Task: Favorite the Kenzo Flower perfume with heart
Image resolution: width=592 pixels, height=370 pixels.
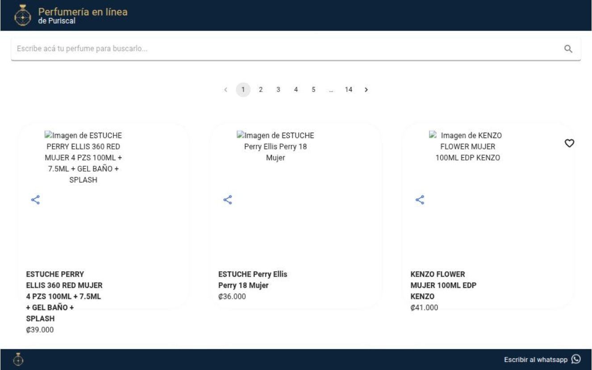Action: [x=569, y=143]
